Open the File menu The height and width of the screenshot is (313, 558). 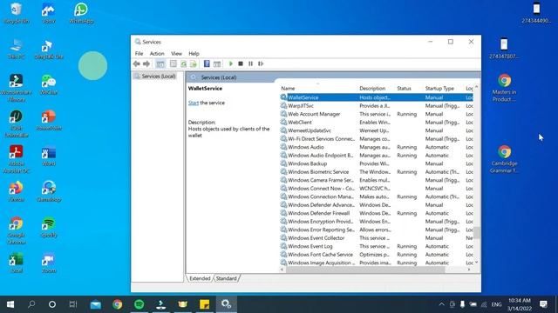tap(139, 54)
